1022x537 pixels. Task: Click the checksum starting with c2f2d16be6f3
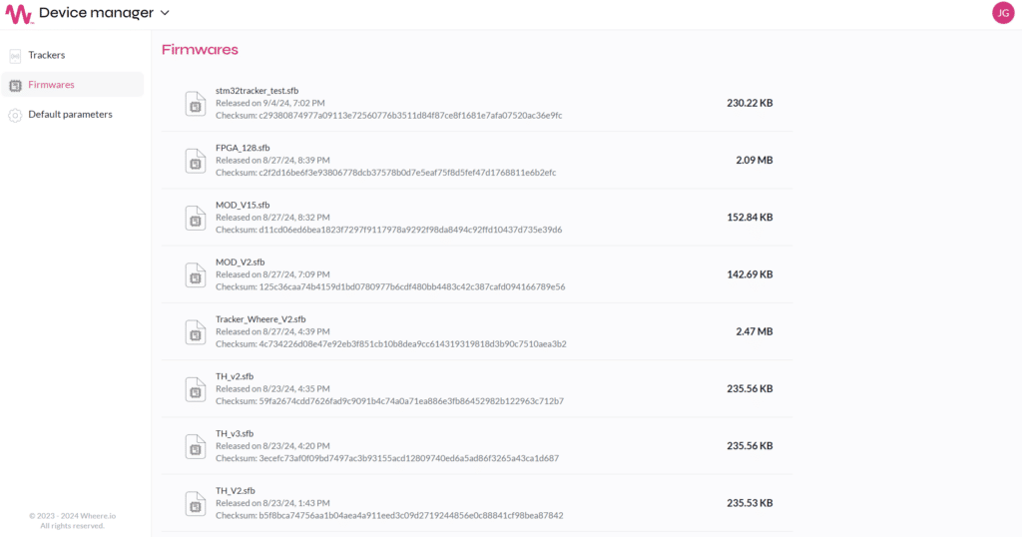tap(386, 173)
